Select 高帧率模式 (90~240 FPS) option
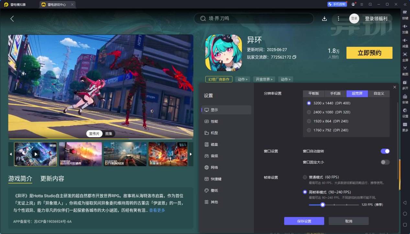The image size is (410, 234). point(327,192)
